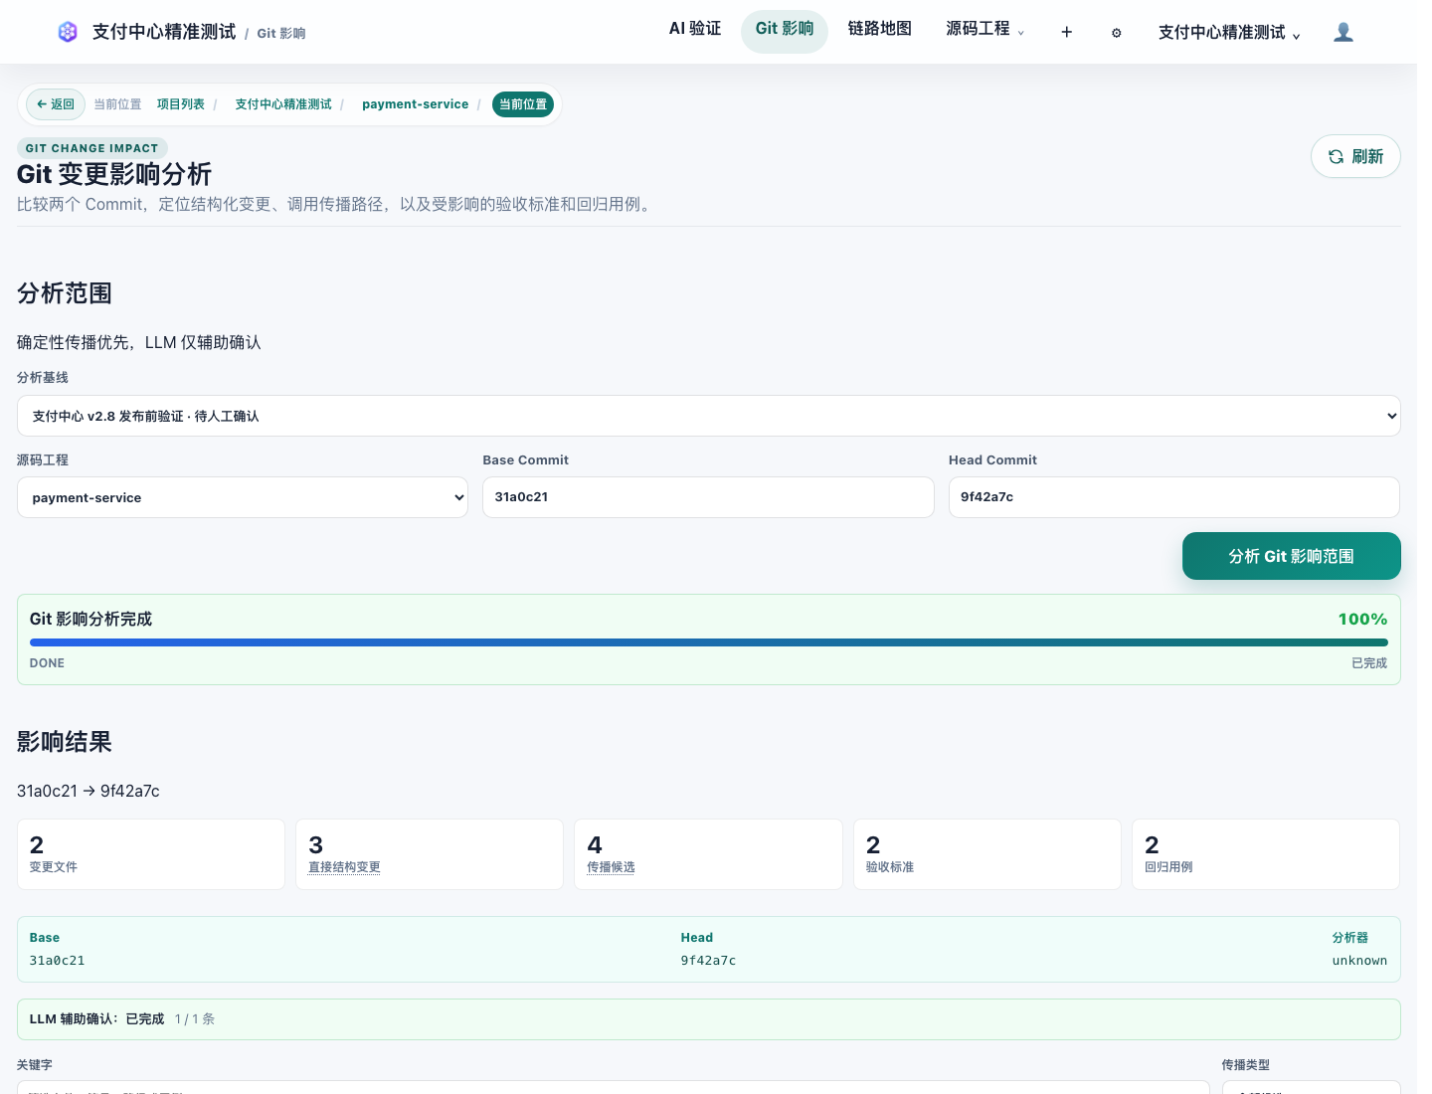Viewport: 1432px width, 1094px height.
Task: Click the 直接结构变更 stat label
Action: 344,867
